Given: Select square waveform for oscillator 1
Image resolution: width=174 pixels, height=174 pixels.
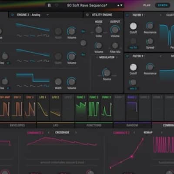Looking at the screenshot, I should (x=46, y=36).
